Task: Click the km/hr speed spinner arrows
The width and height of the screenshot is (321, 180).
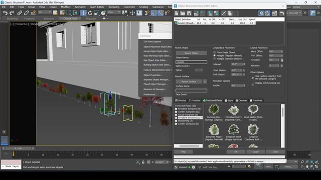Action: tap(244, 85)
